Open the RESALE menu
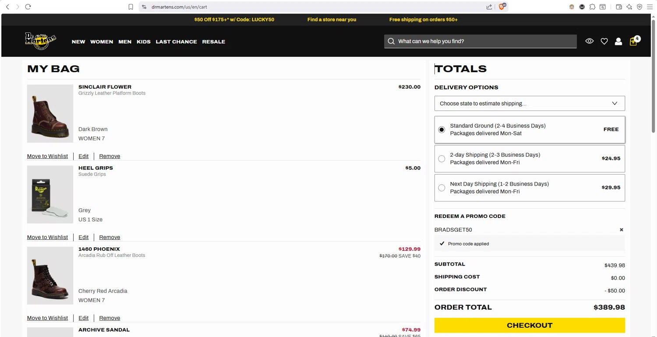This screenshot has height=337, width=657. tap(214, 42)
